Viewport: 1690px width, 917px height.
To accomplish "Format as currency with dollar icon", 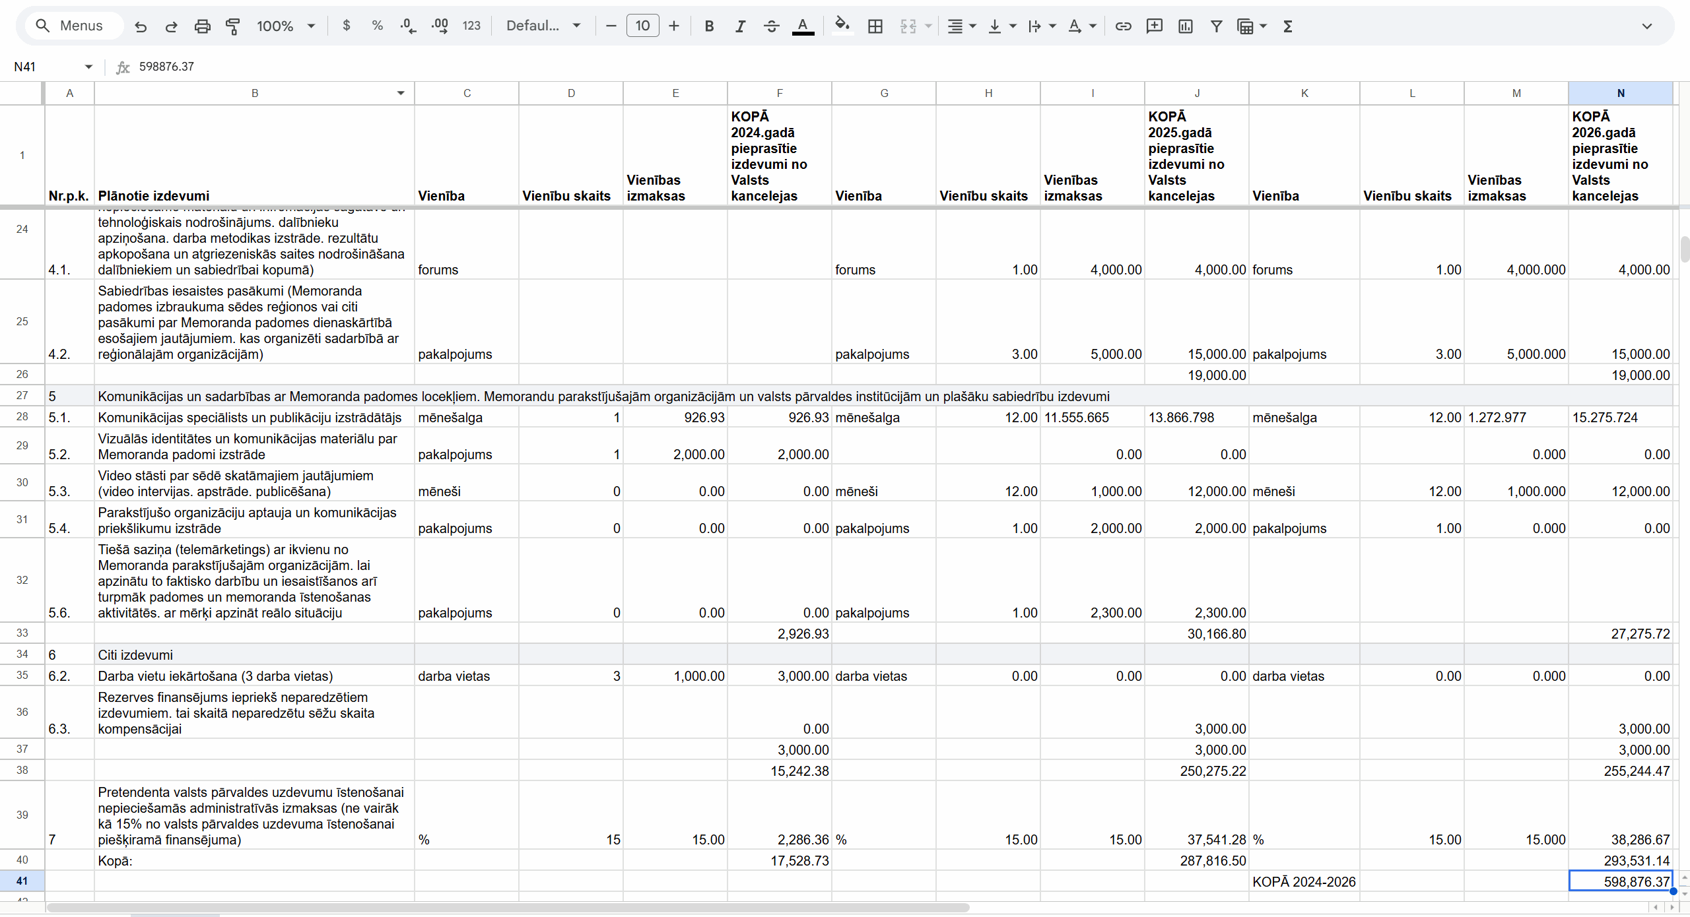I will 347,26.
